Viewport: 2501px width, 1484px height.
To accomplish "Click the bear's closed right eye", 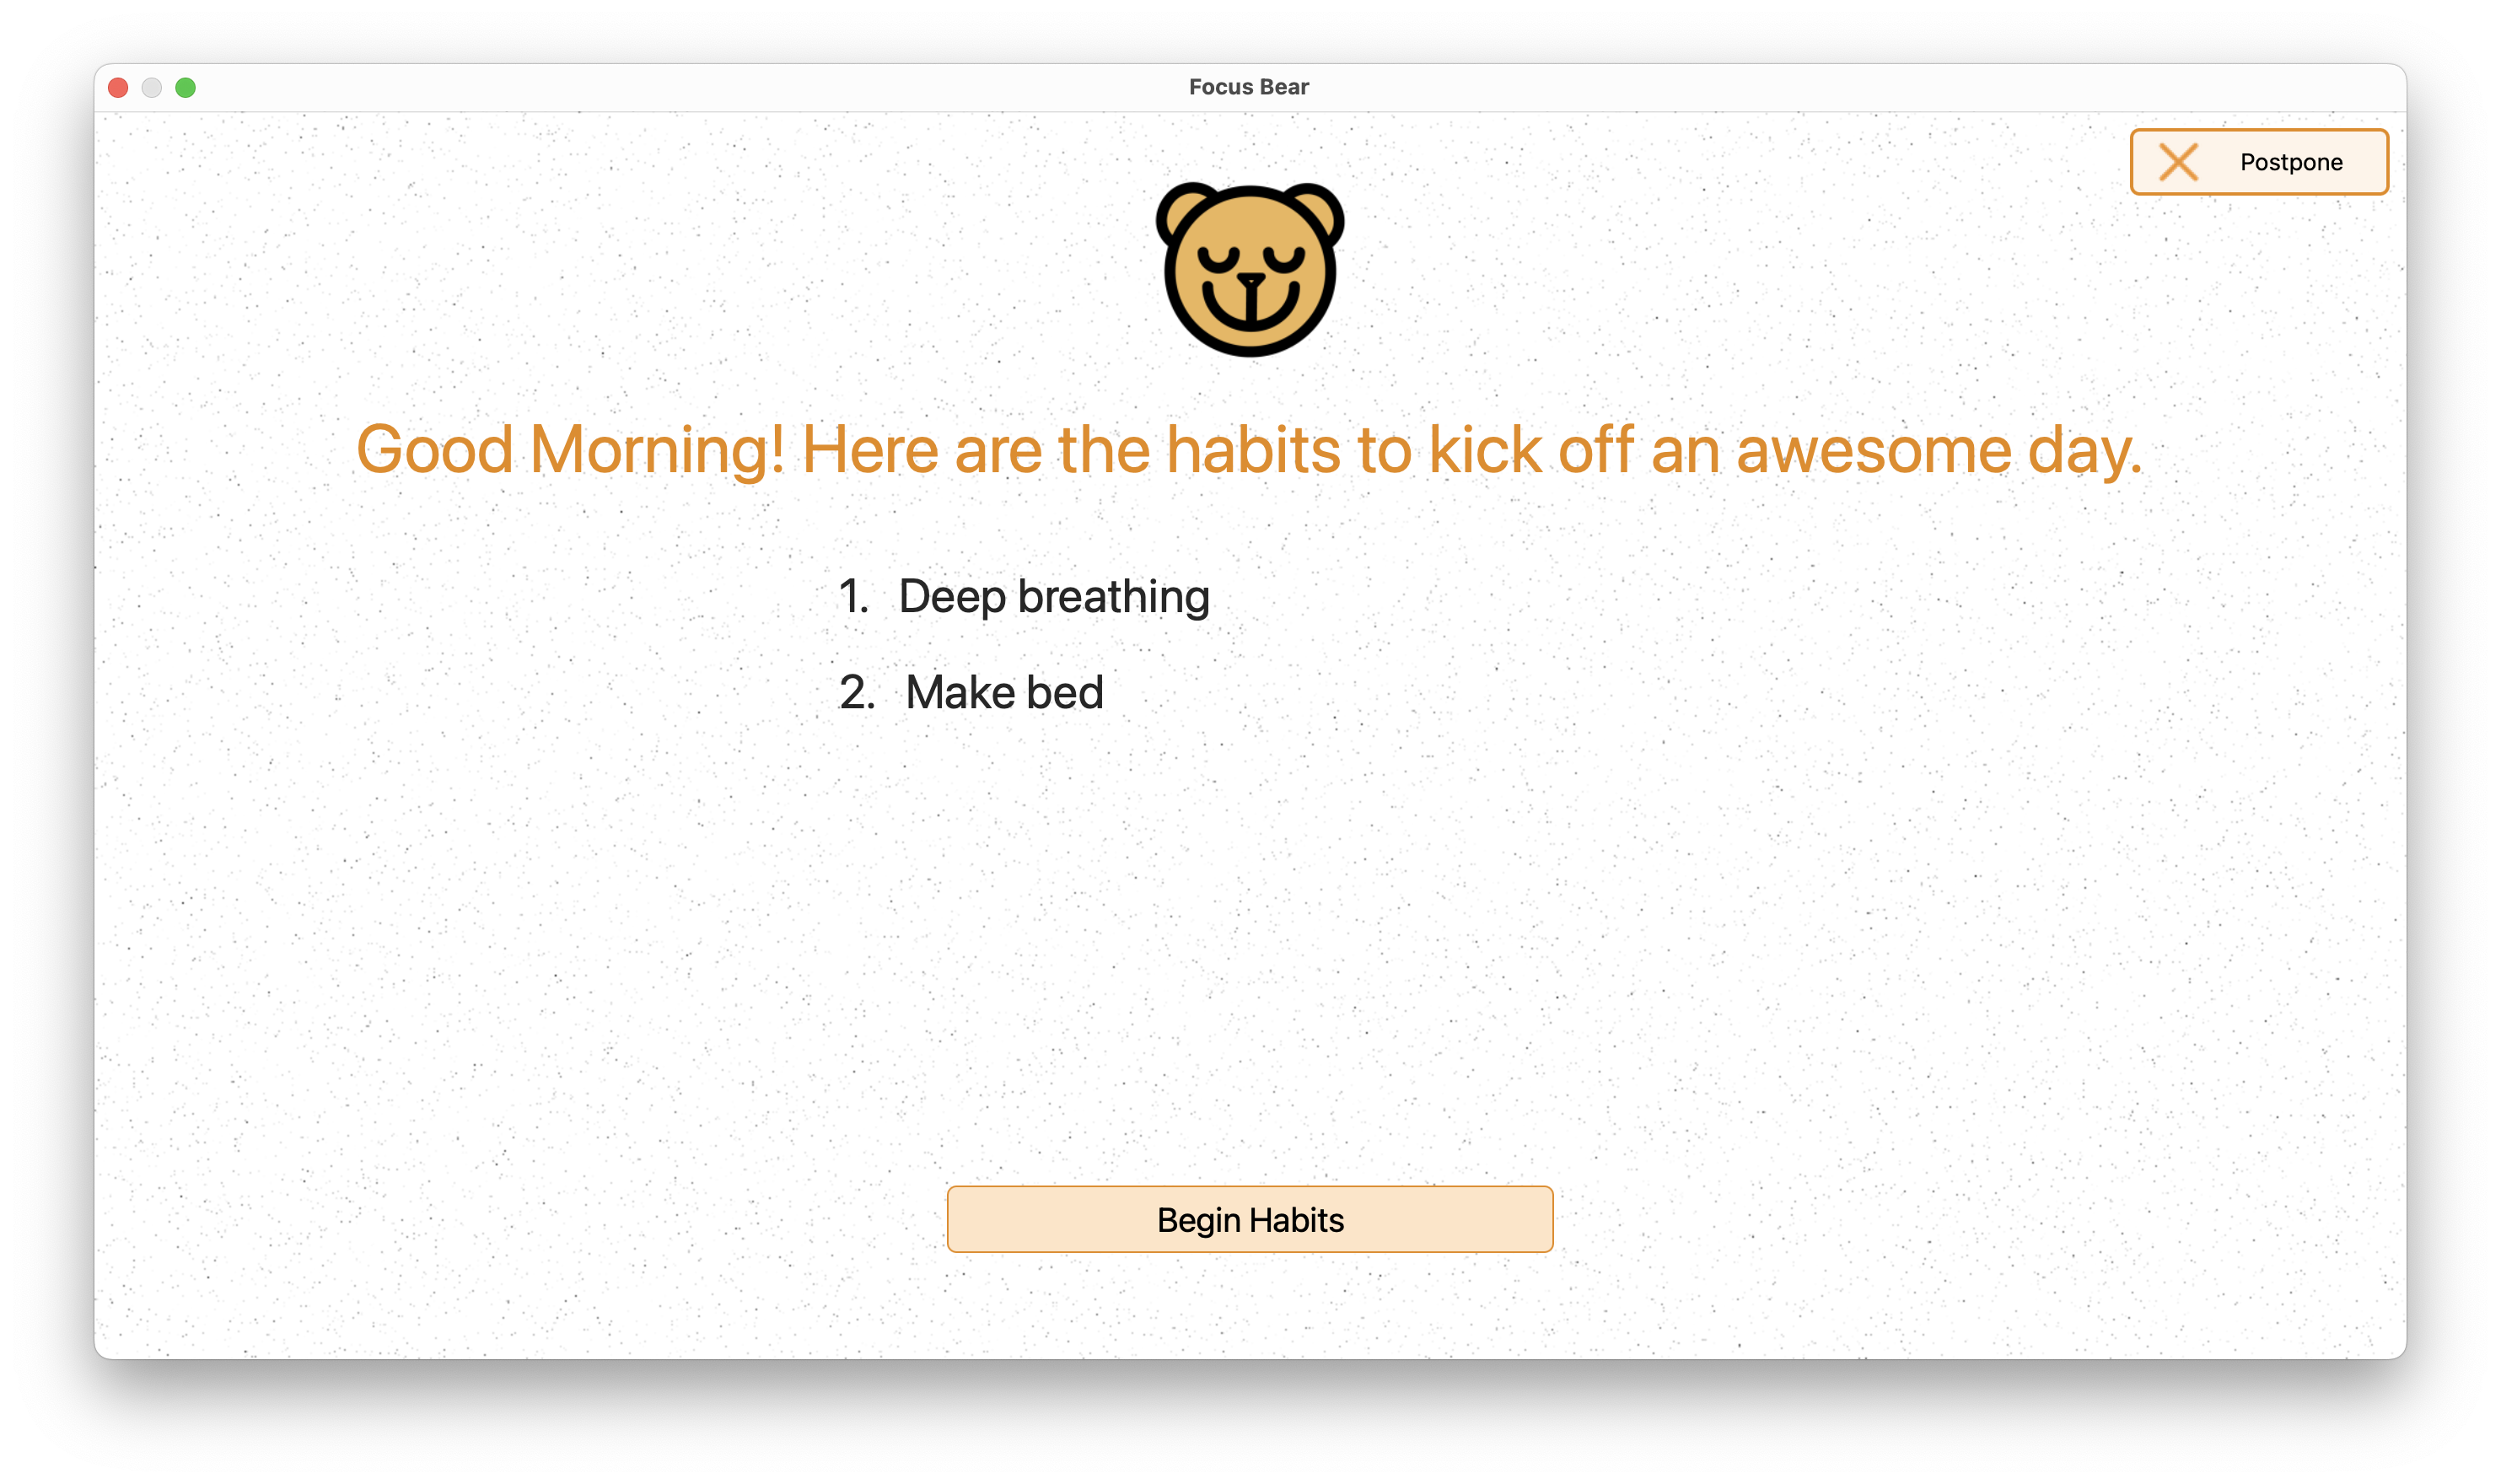I will pos(1284,259).
